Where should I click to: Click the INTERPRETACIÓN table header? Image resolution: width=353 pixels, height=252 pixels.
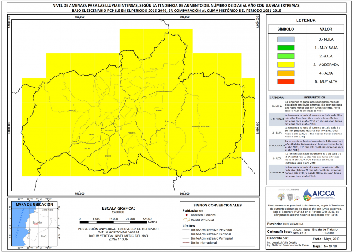click(x=315, y=97)
